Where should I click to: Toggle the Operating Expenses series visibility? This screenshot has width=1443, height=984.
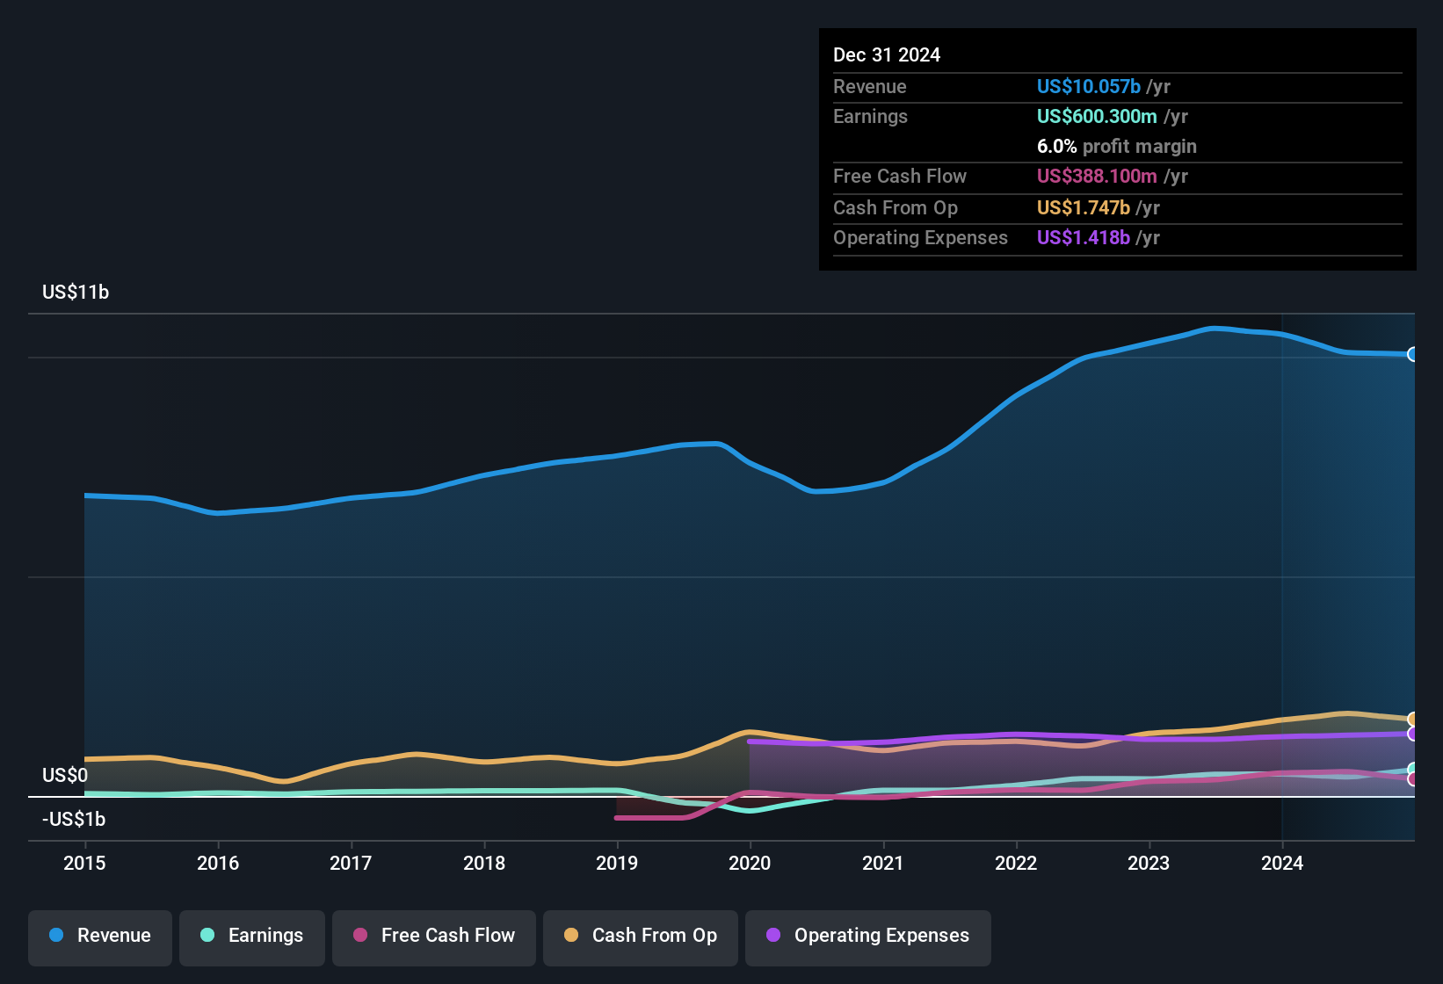point(867,936)
